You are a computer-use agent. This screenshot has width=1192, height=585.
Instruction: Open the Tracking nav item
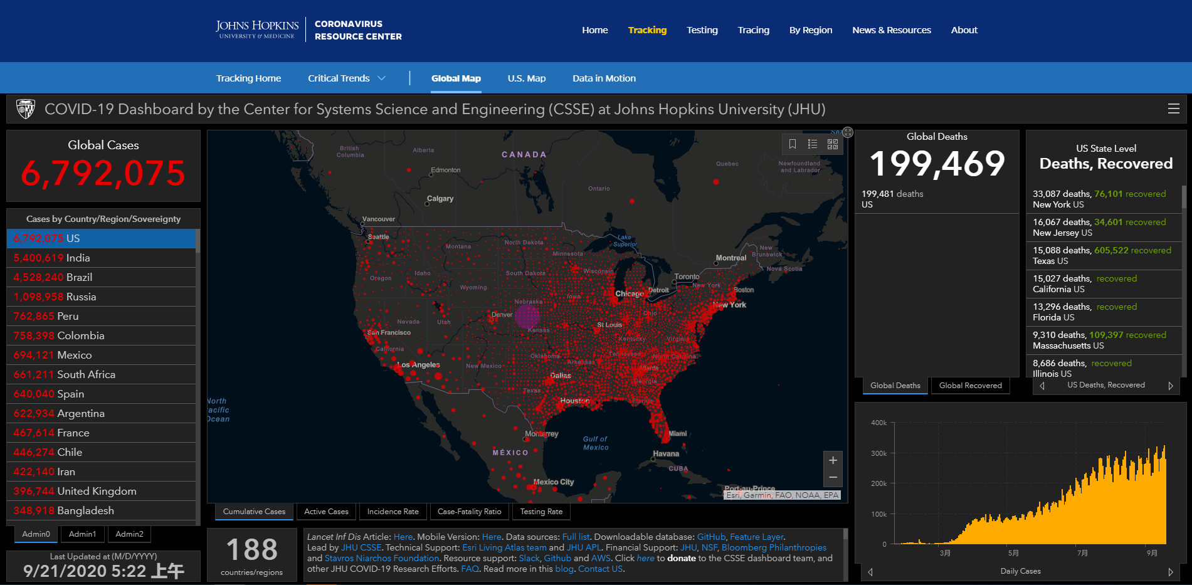pos(647,30)
